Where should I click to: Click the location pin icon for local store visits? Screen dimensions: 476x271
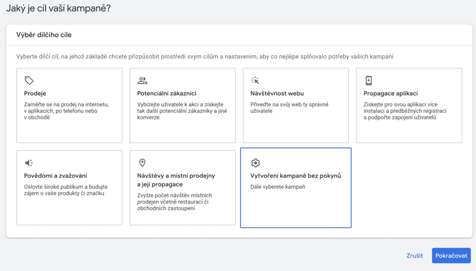coord(142,163)
